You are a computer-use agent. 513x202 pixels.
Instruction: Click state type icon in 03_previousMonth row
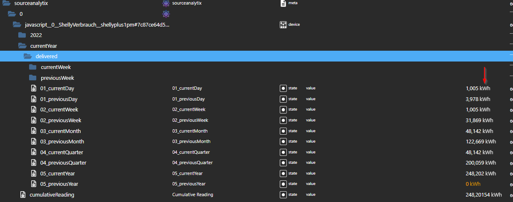click(x=283, y=141)
